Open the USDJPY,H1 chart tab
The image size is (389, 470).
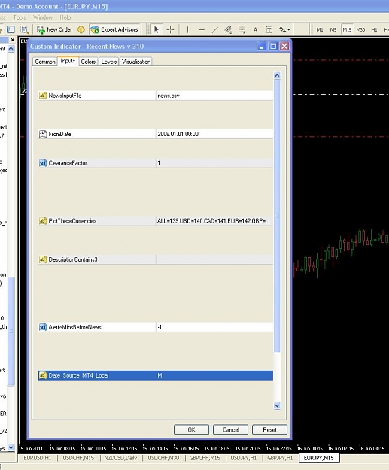click(244, 458)
